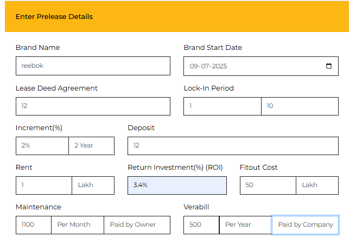Open the Maintenance Paid by Owner dropdown
This screenshot has width=356, height=237.
pos(137,225)
